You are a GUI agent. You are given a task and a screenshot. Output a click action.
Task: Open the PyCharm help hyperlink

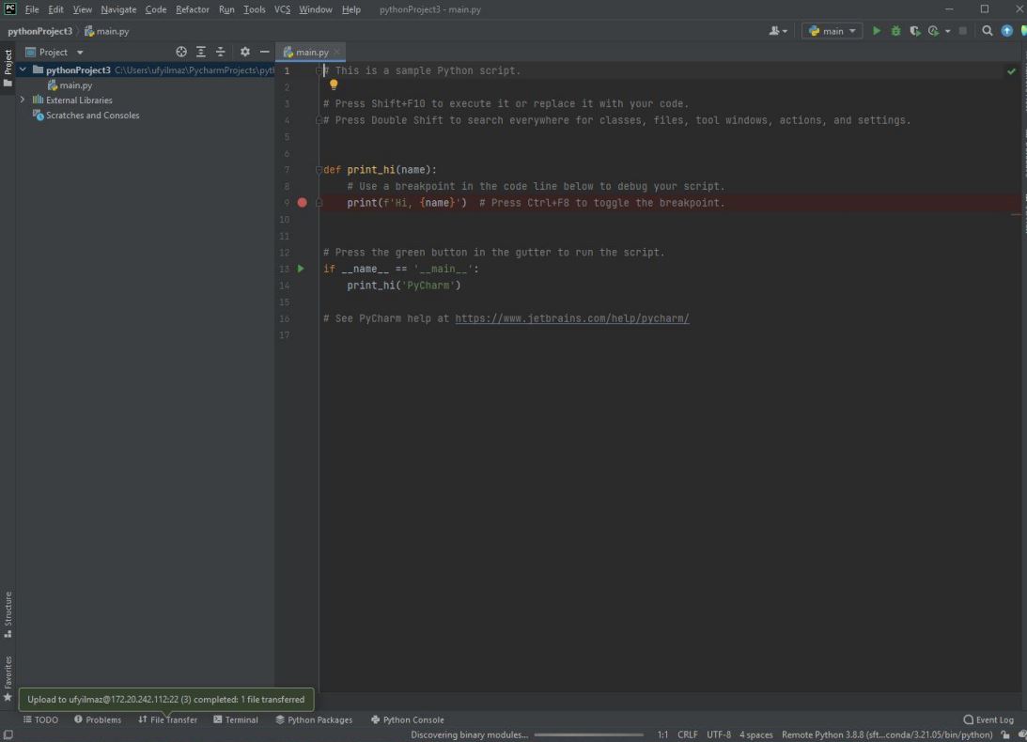click(x=571, y=318)
